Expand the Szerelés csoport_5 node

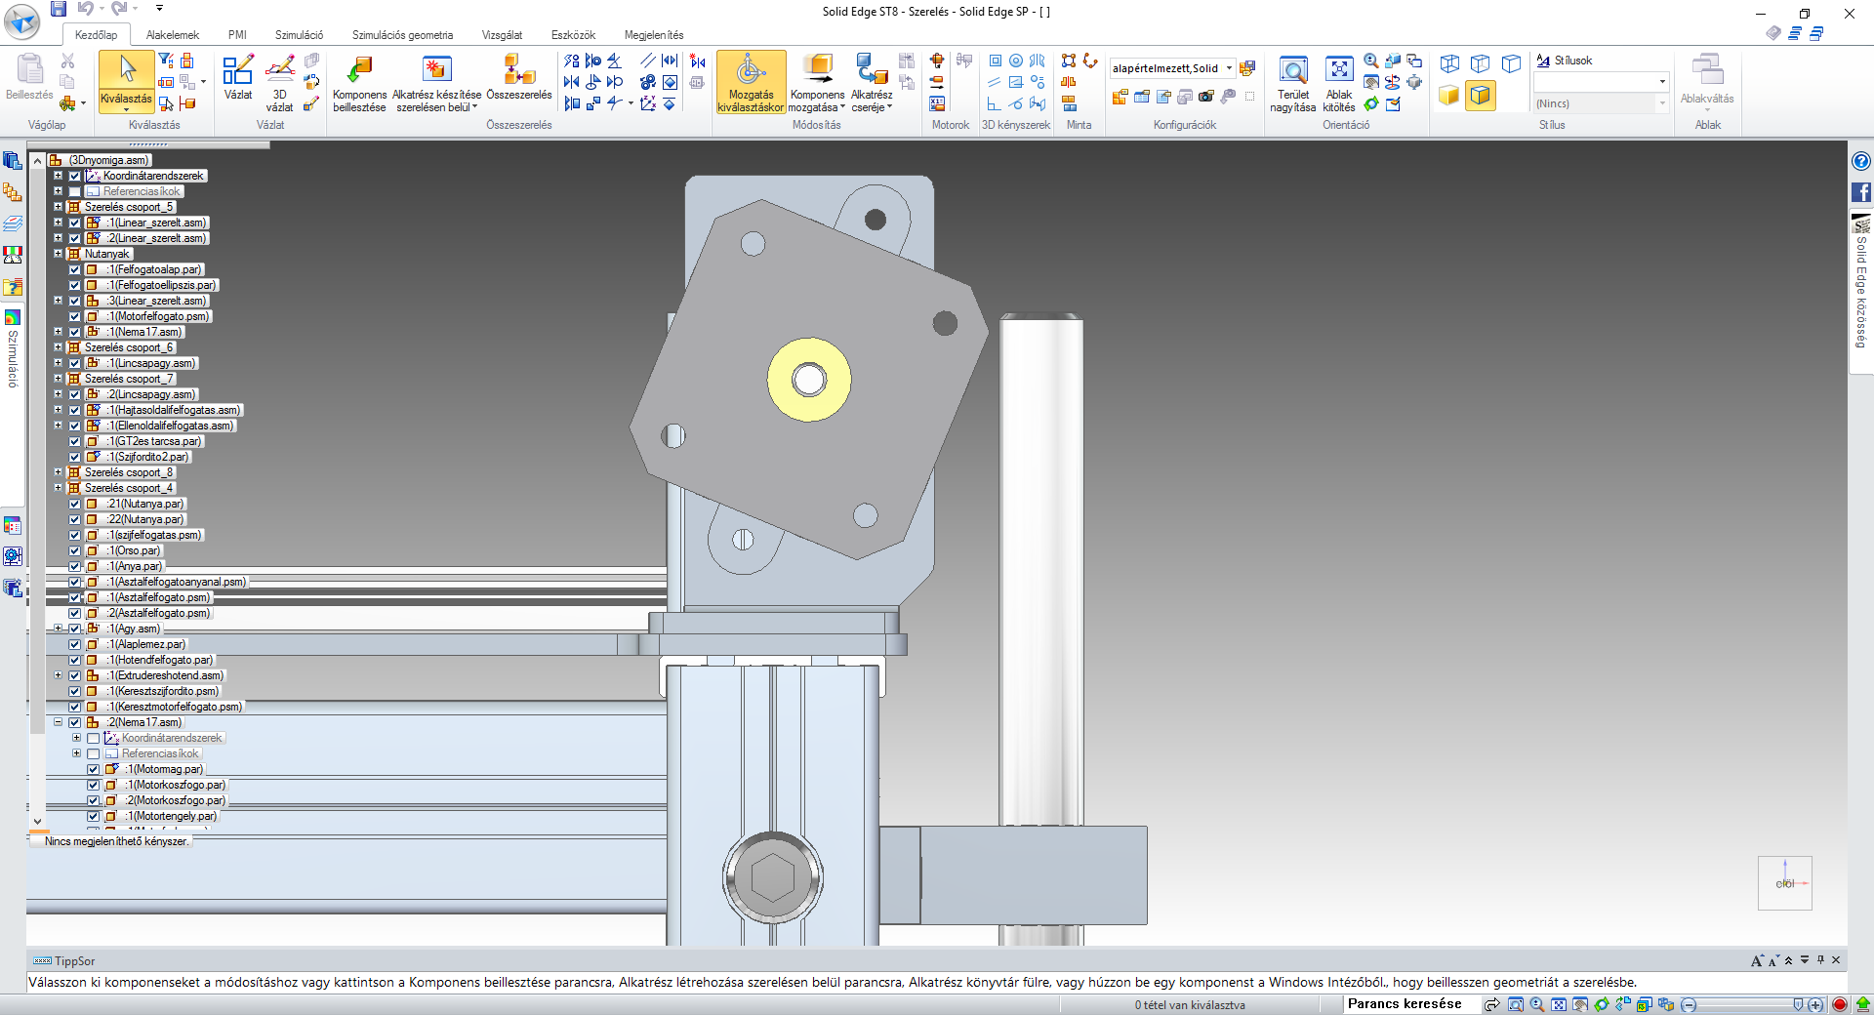pyautogui.click(x=58, y=207)
